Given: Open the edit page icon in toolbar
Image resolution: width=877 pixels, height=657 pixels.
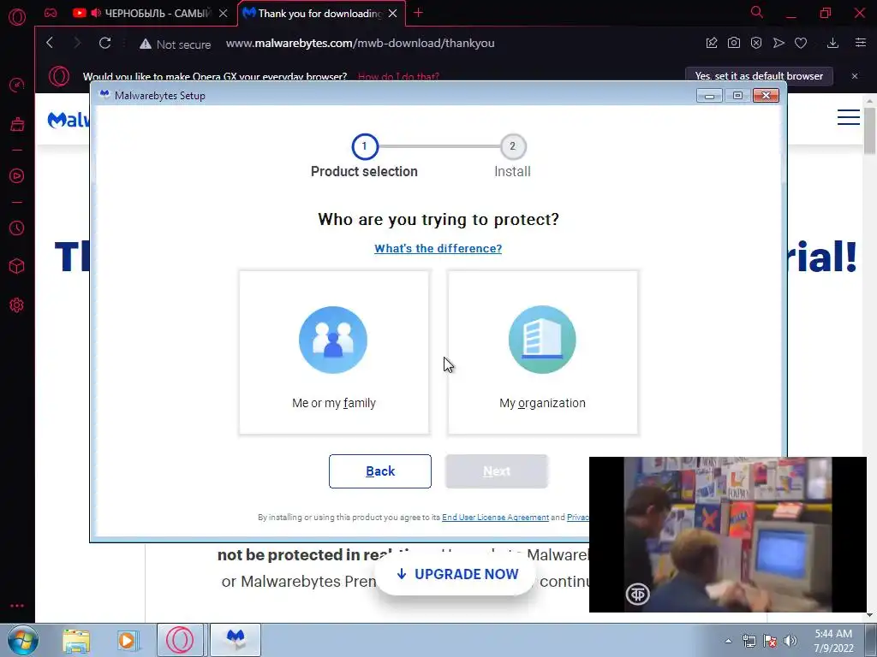Looking at the screenshot, I should point(712,43).
